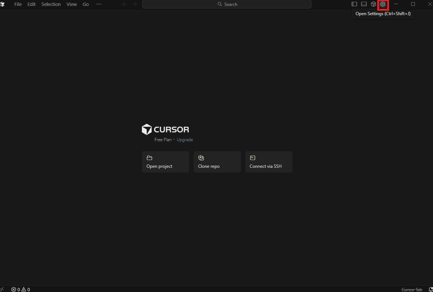Toggle the AI pane cube icon
This screenshot has width=433, height=292.
tap(374, 4)
